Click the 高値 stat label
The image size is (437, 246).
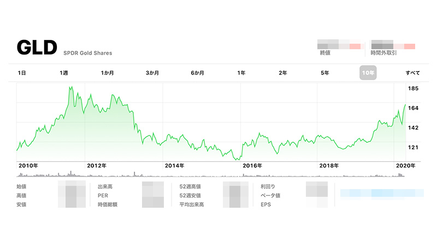[21, 196]
